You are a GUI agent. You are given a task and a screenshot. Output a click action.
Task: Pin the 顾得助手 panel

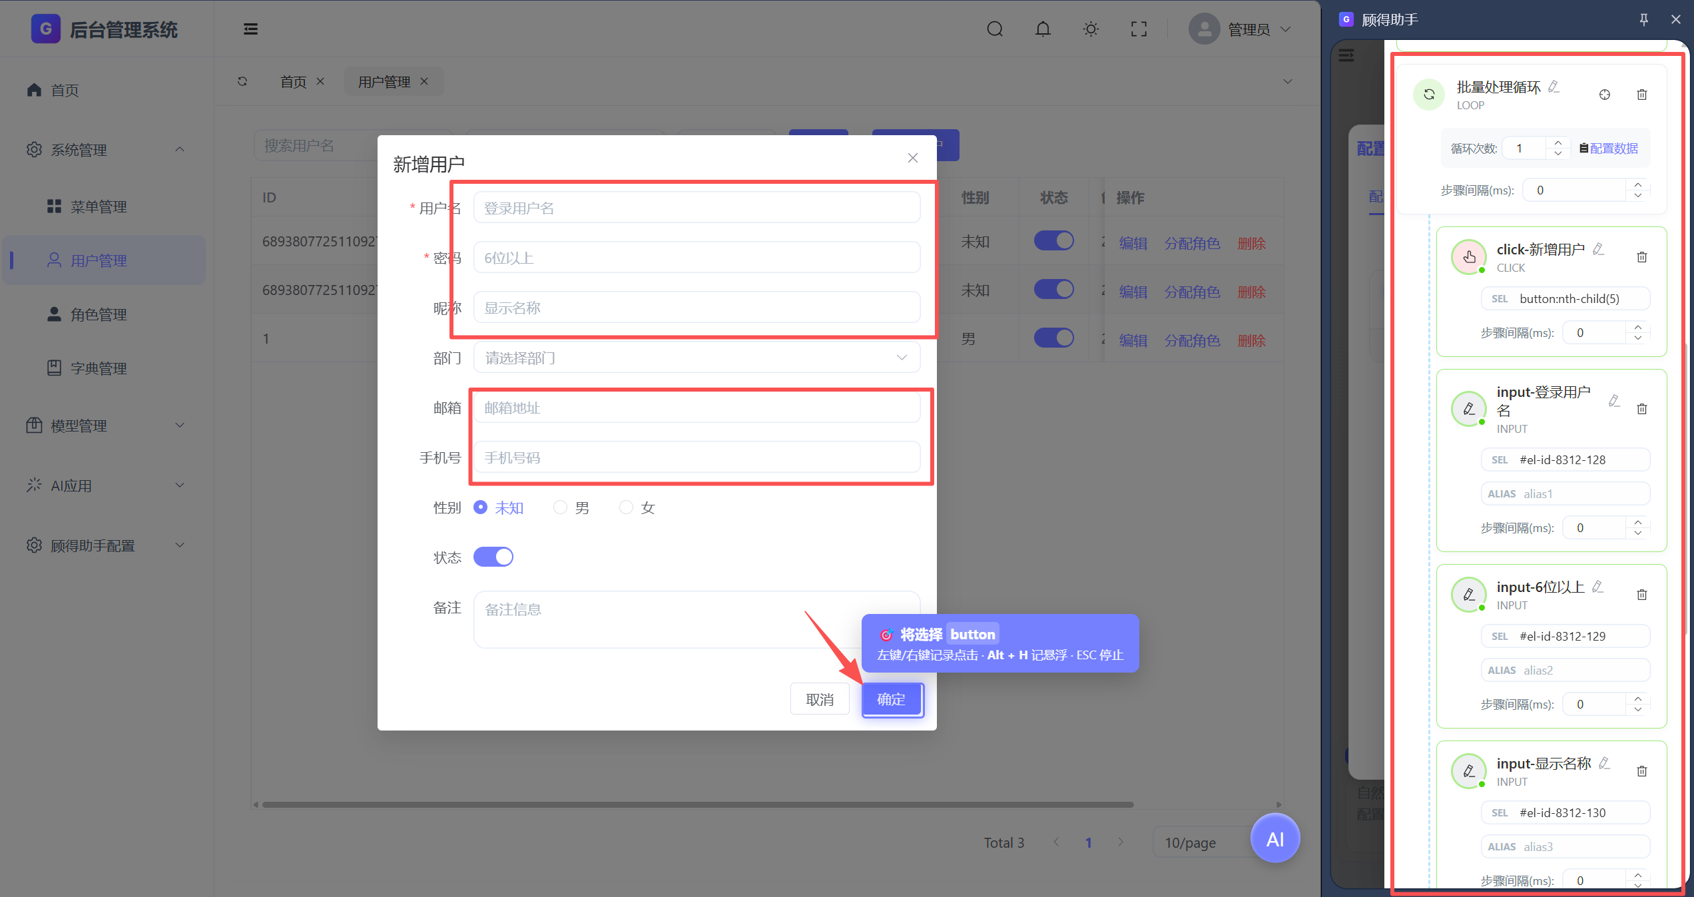(1643, 19)
